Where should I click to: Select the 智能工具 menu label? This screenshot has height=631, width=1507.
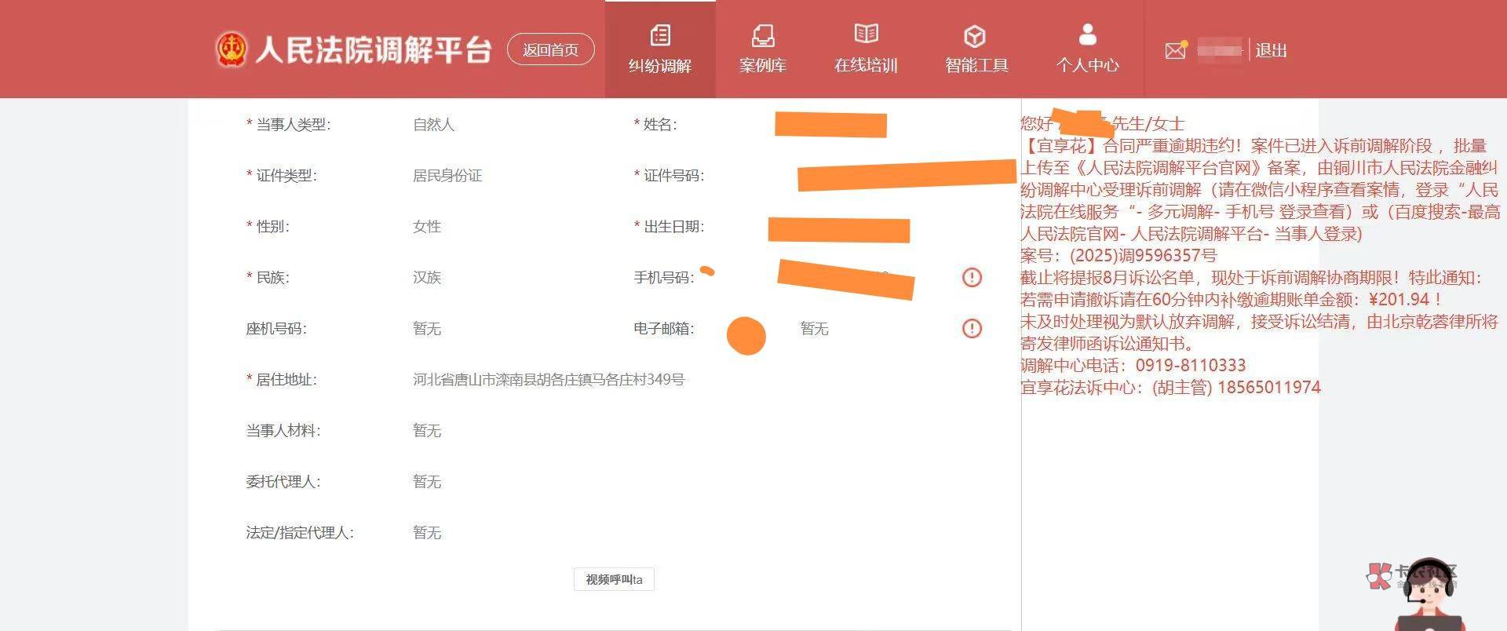(x=976, y=66)
